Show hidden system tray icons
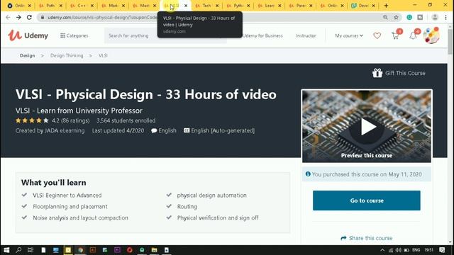Image resolution: width=454 pixels, height=255 pixels. 382,250
